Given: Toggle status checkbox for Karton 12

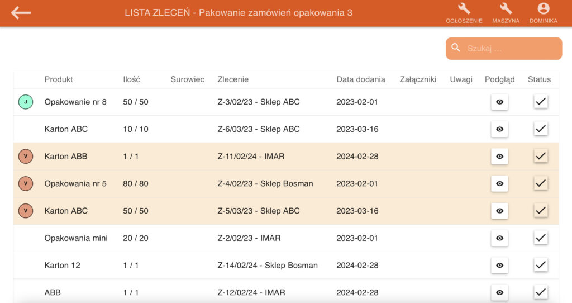Looking at the screenshot, I should [x=540, y=265].
